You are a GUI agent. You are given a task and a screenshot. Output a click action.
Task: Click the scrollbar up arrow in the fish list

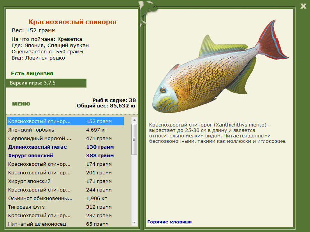point(134,120)
